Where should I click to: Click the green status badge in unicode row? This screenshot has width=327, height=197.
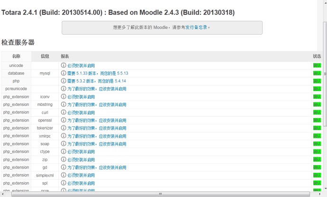(317, 66)
